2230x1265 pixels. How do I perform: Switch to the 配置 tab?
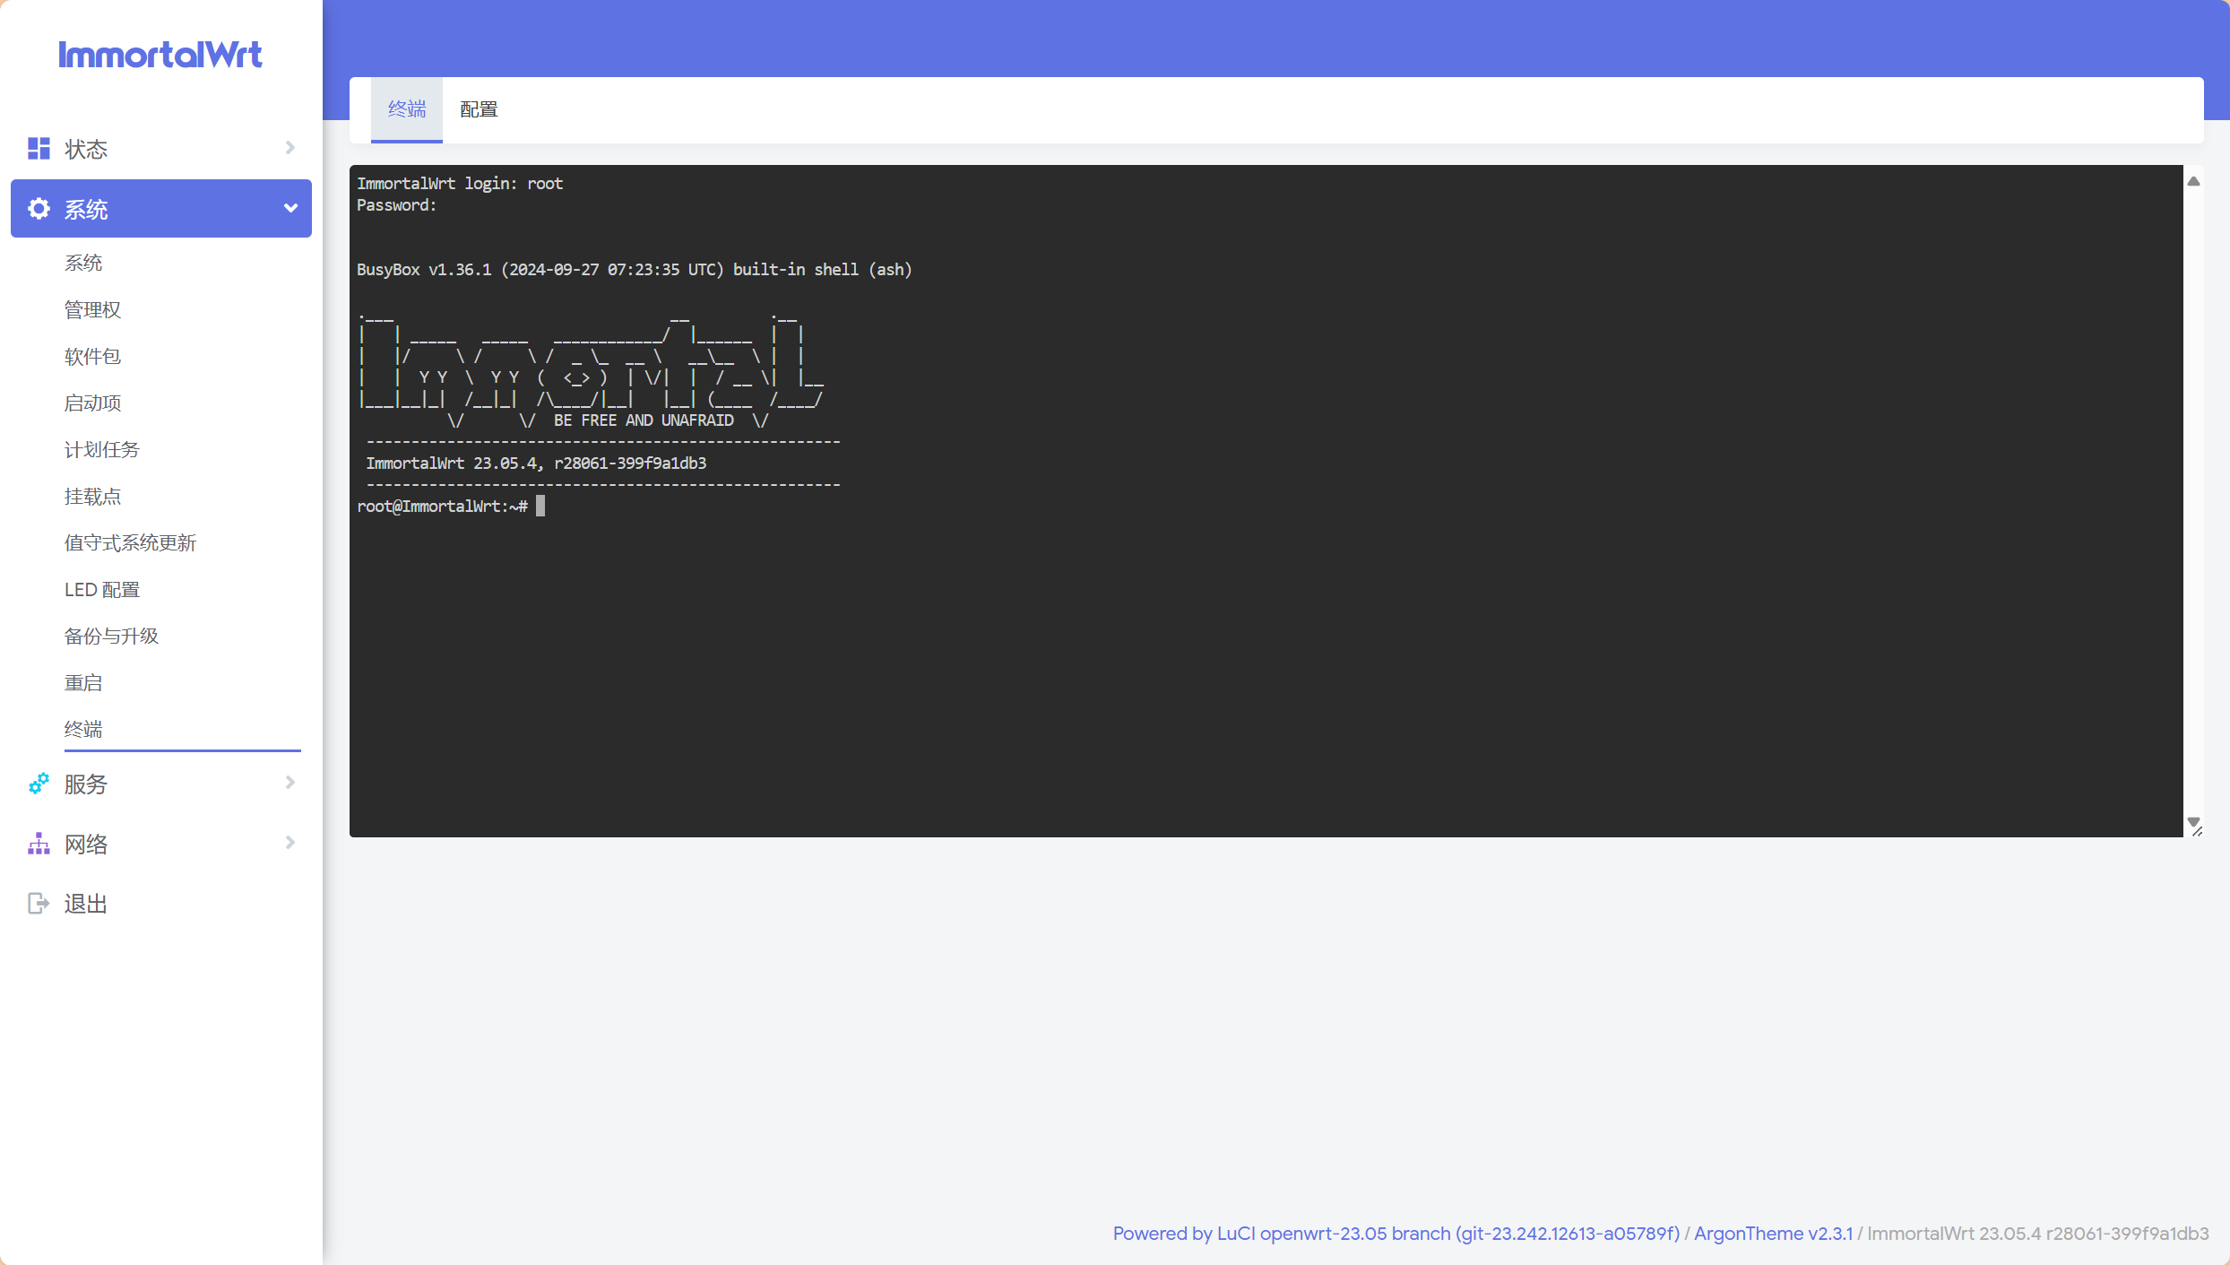click(x=479, y=109)
